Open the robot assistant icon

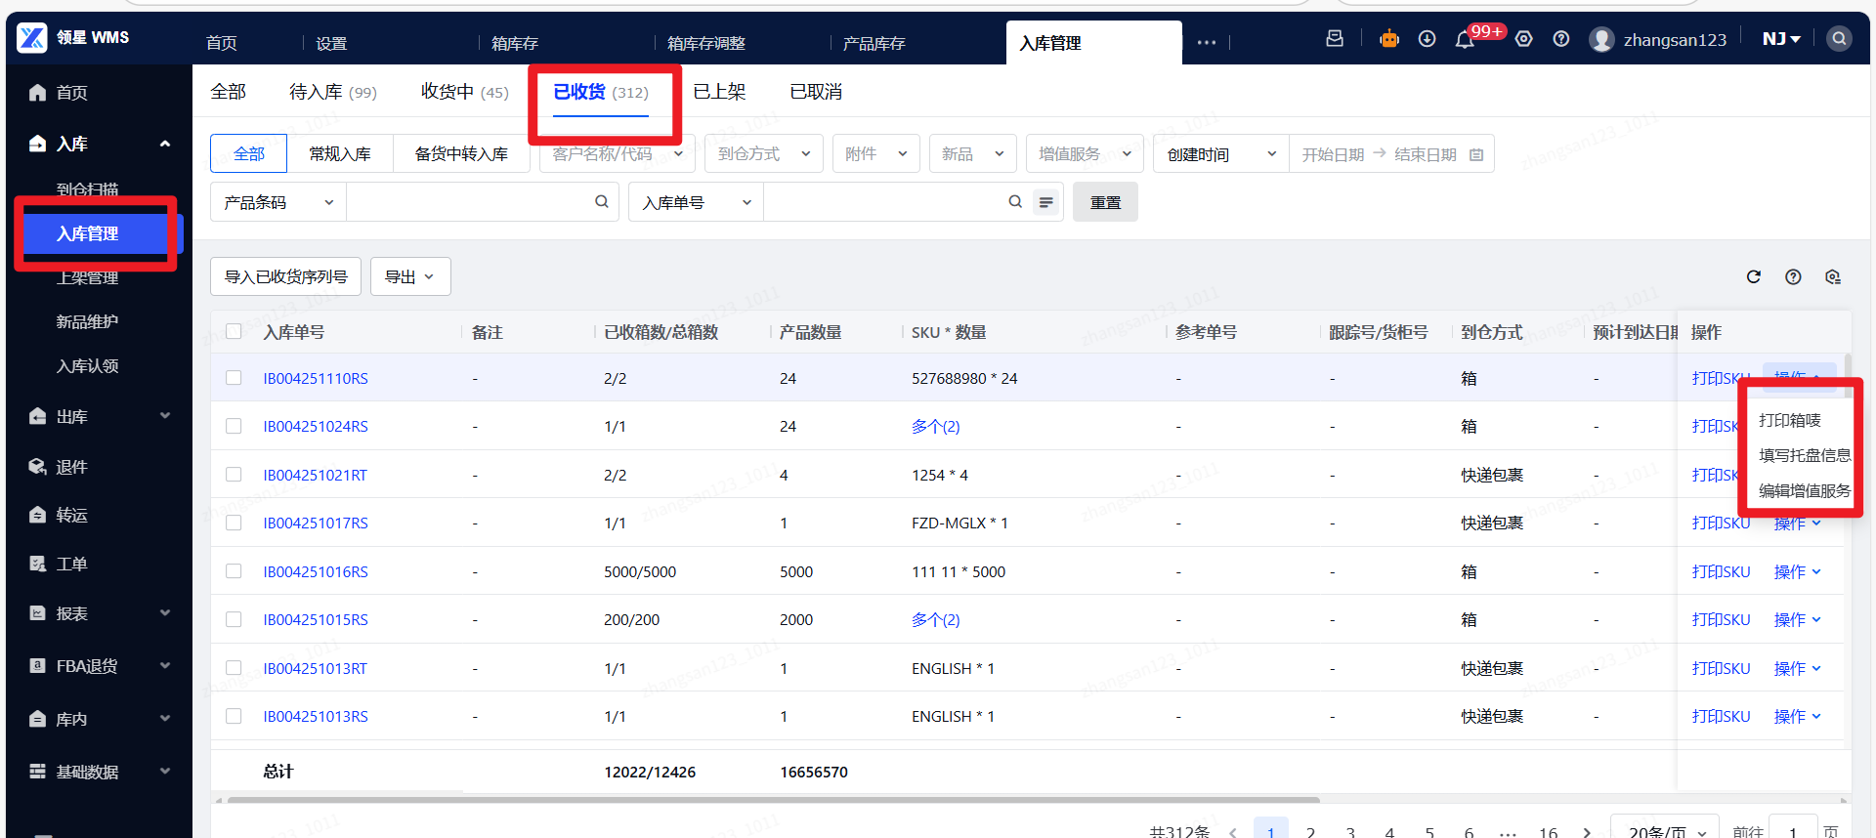[1388, 39]
